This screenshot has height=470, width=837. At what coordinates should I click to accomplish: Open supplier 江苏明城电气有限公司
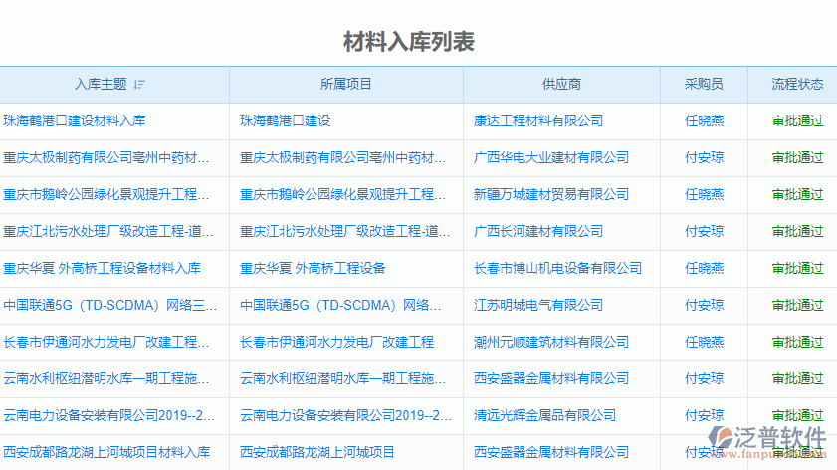538,306
